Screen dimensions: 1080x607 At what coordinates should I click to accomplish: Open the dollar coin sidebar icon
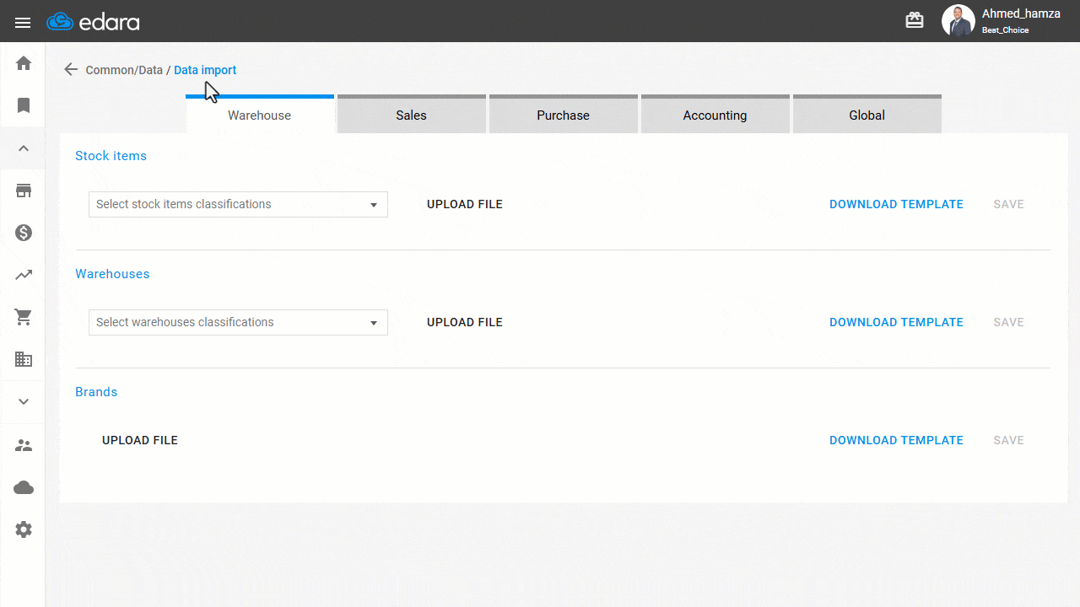tap(24, 233)
